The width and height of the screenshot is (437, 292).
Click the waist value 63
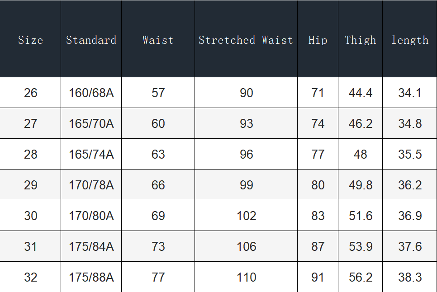click(x=158, y=155)
